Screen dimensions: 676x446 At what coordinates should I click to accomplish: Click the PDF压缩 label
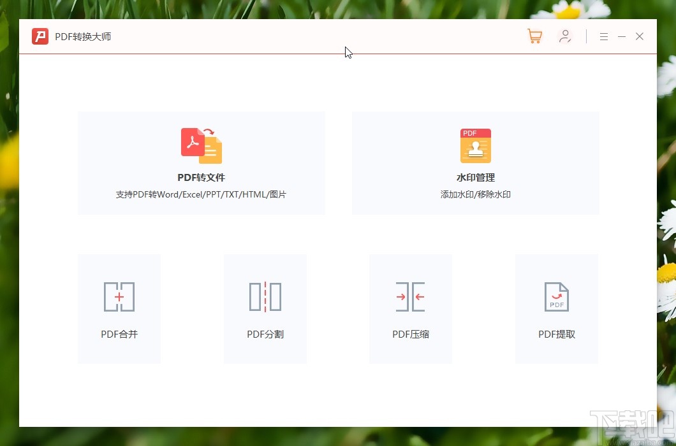click(411, 334)
